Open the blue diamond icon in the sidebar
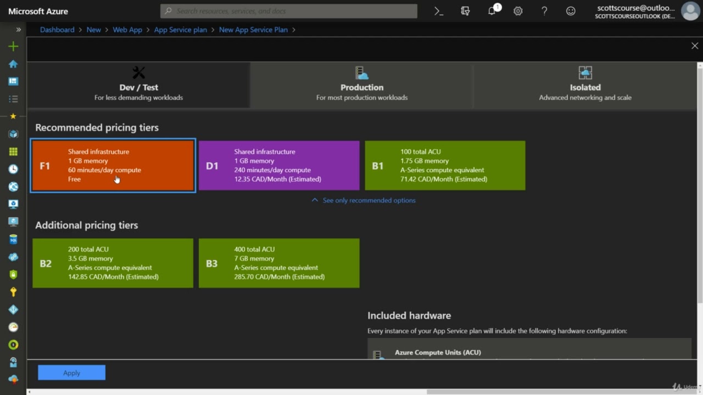The height and width of the screenshot is (395, 703). [x=13, y=309]
